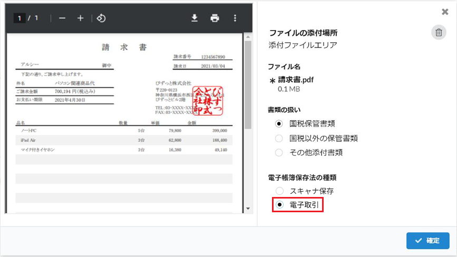Click PDF scrollbar down arrow
The width and height of the screenshot is (457, 257).
[248, 209]
